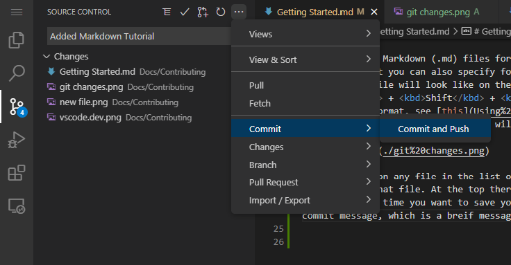
Task: Click the image icon beside new file.png
Action: (51, 102)
